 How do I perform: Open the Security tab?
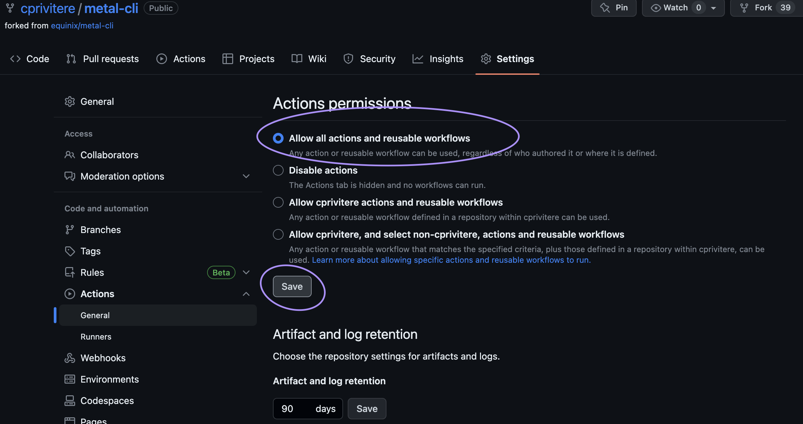tap(369, 59)
